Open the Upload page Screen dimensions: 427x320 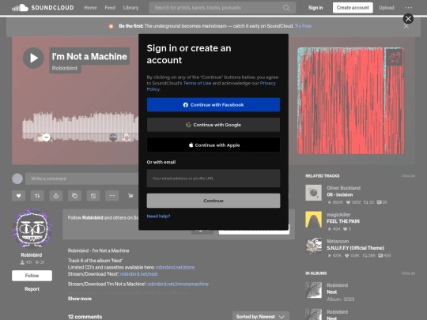387,8
